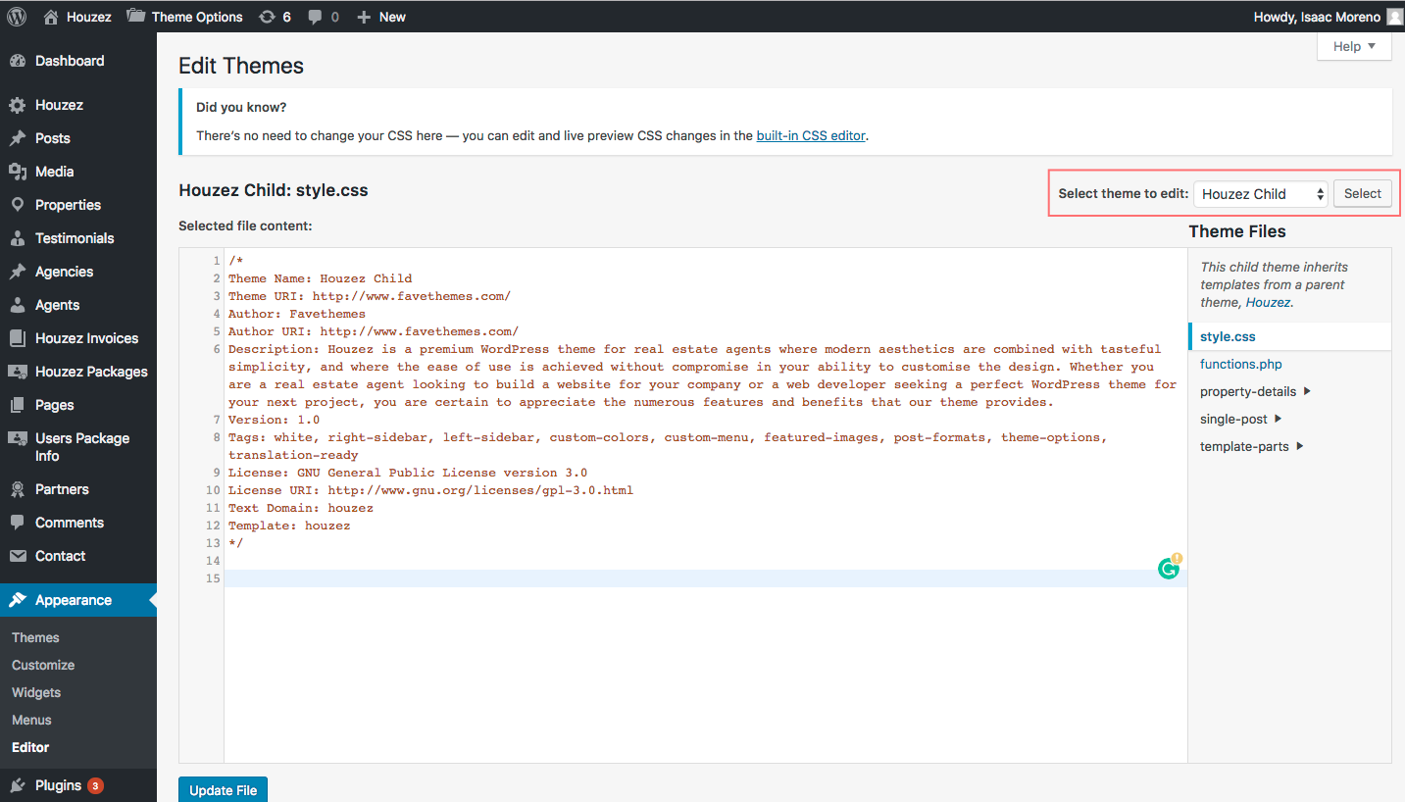Open the Select theme to edit dropdown
This screenshot has width=1405, height=802.
(x=1262, y=194)
